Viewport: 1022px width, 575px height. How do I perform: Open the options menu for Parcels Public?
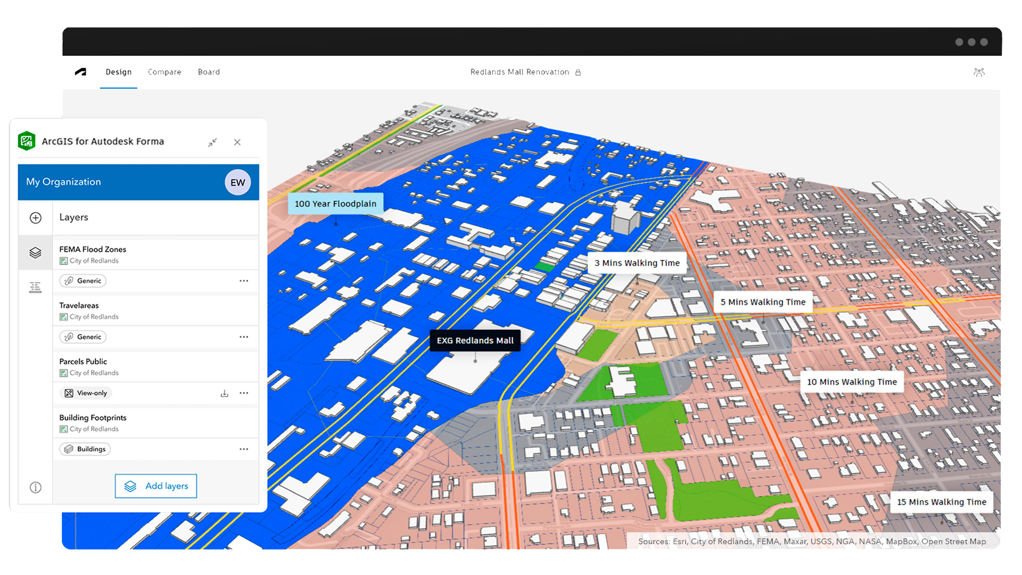(x=244, y=393)
